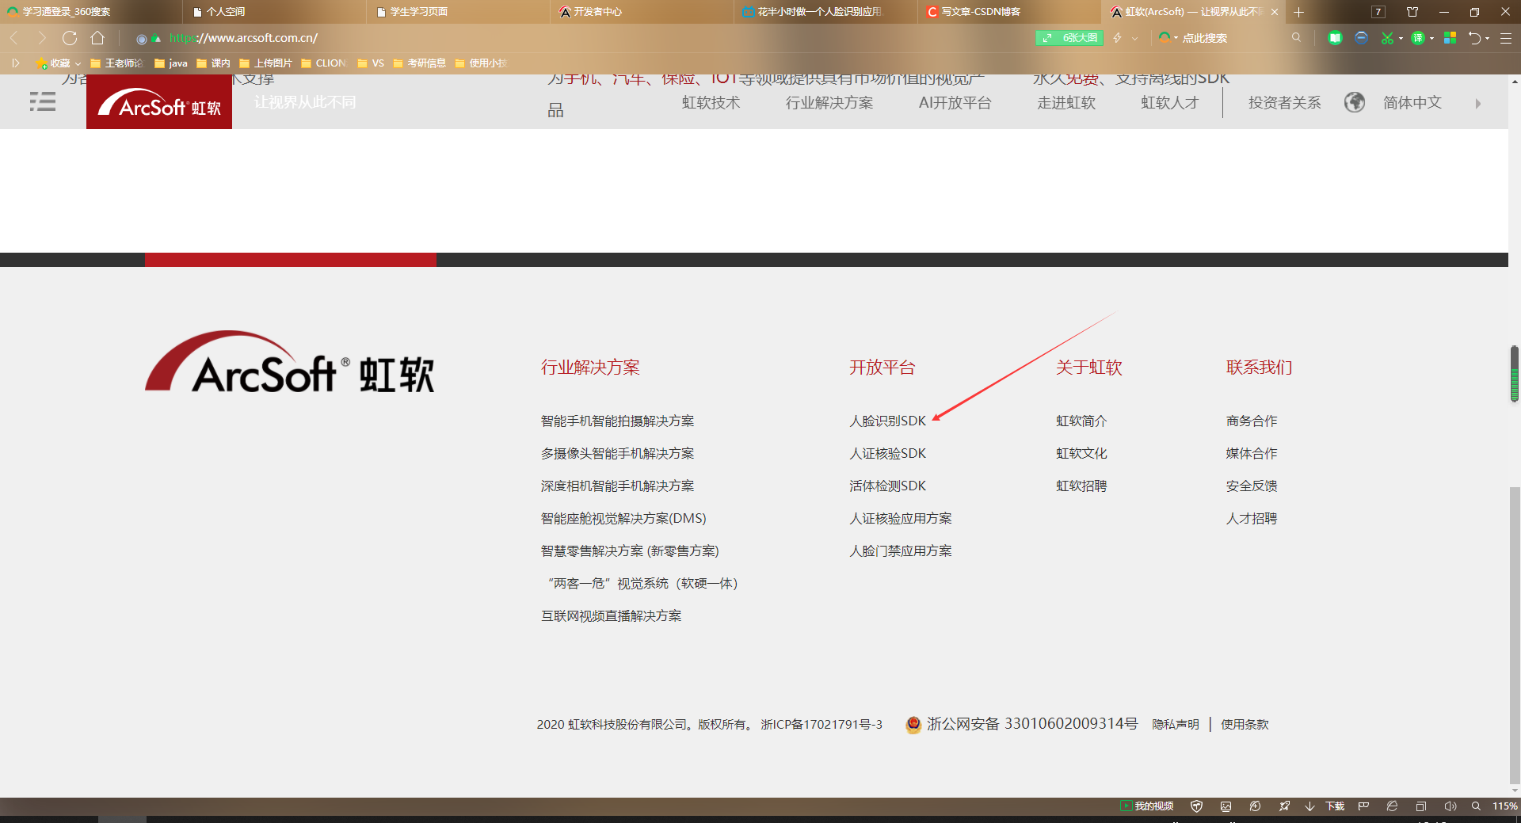
Task: Click the blue ad-block shield icon
Action: 1361,38
